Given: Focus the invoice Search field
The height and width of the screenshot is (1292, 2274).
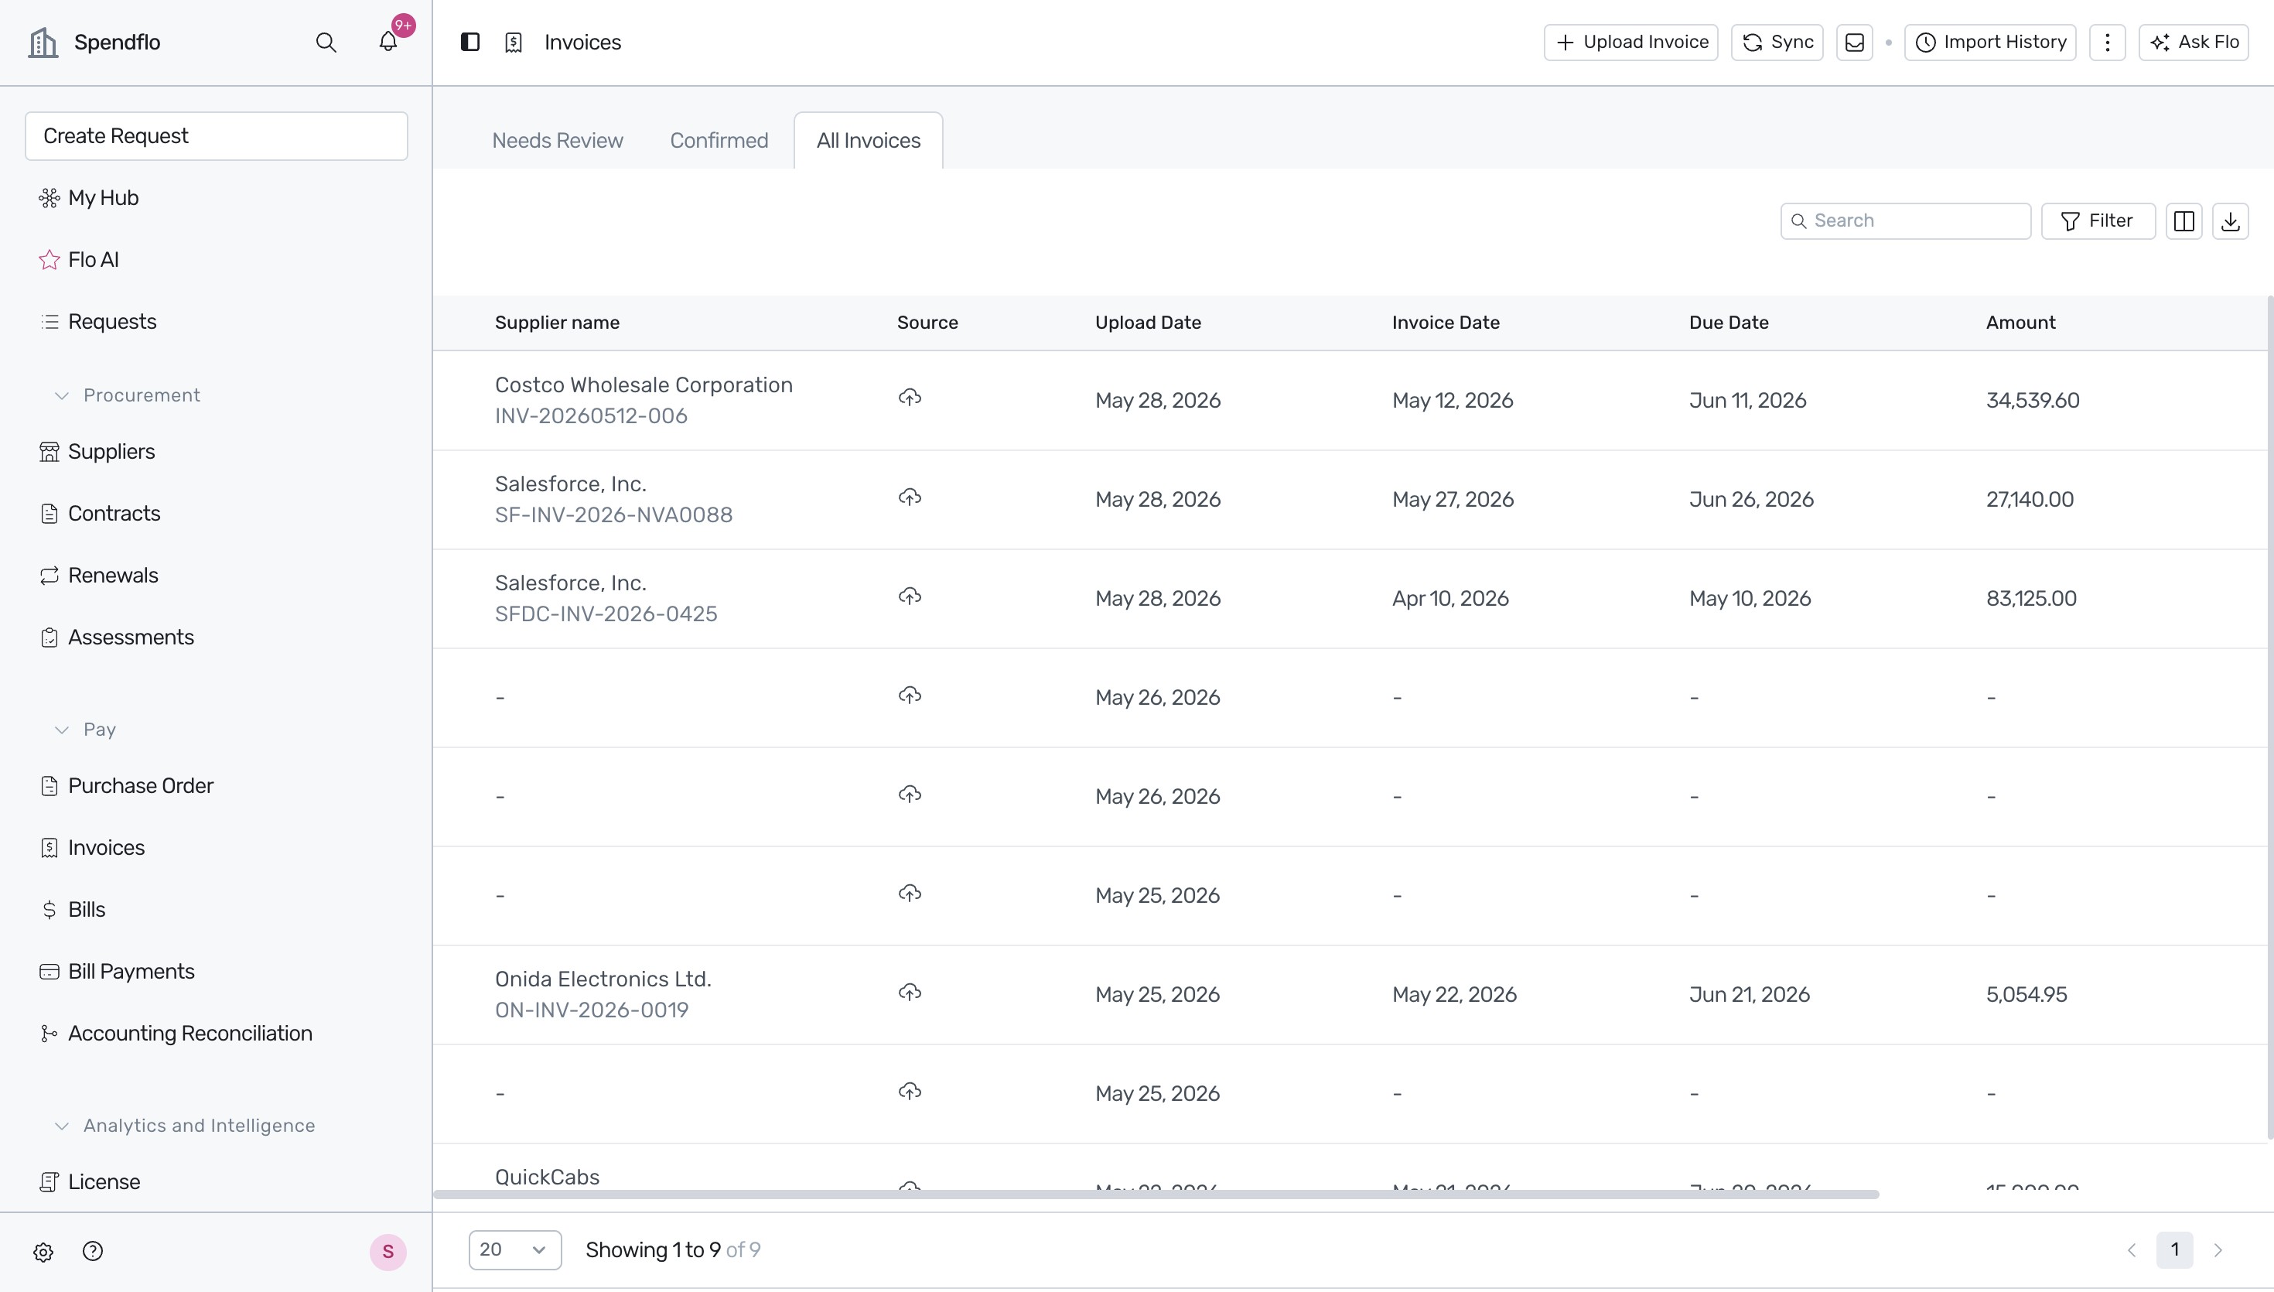Looking at the screenshot, I should point(1905,221).
